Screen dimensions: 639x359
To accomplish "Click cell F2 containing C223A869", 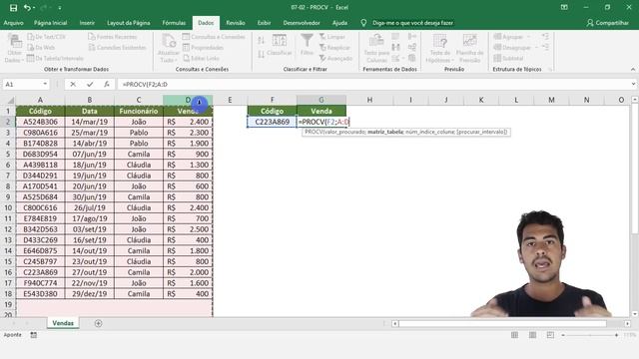I will 272,122.
